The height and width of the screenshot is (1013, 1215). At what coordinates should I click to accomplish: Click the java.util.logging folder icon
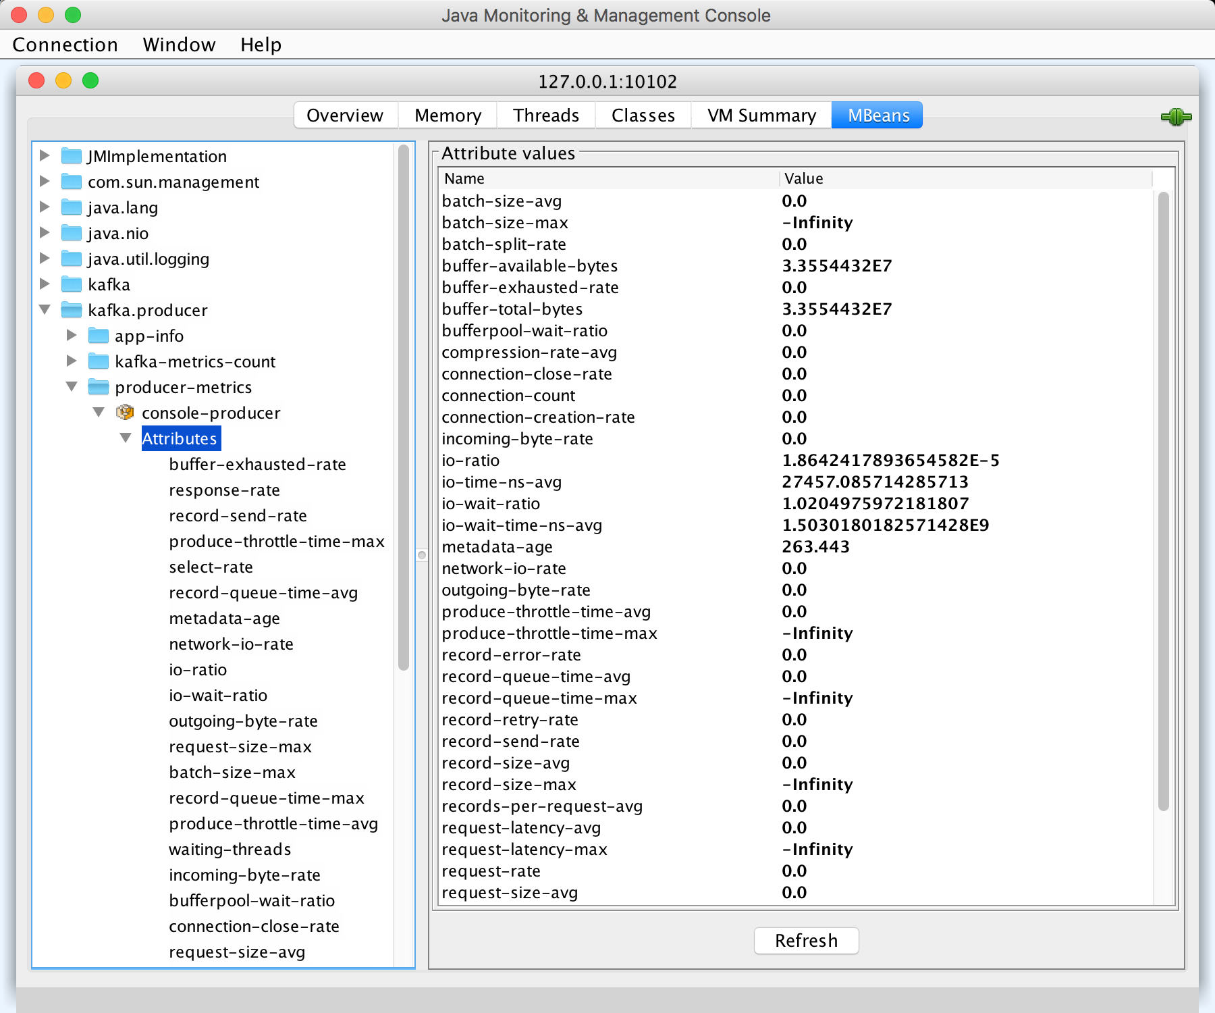coord(72,259)
